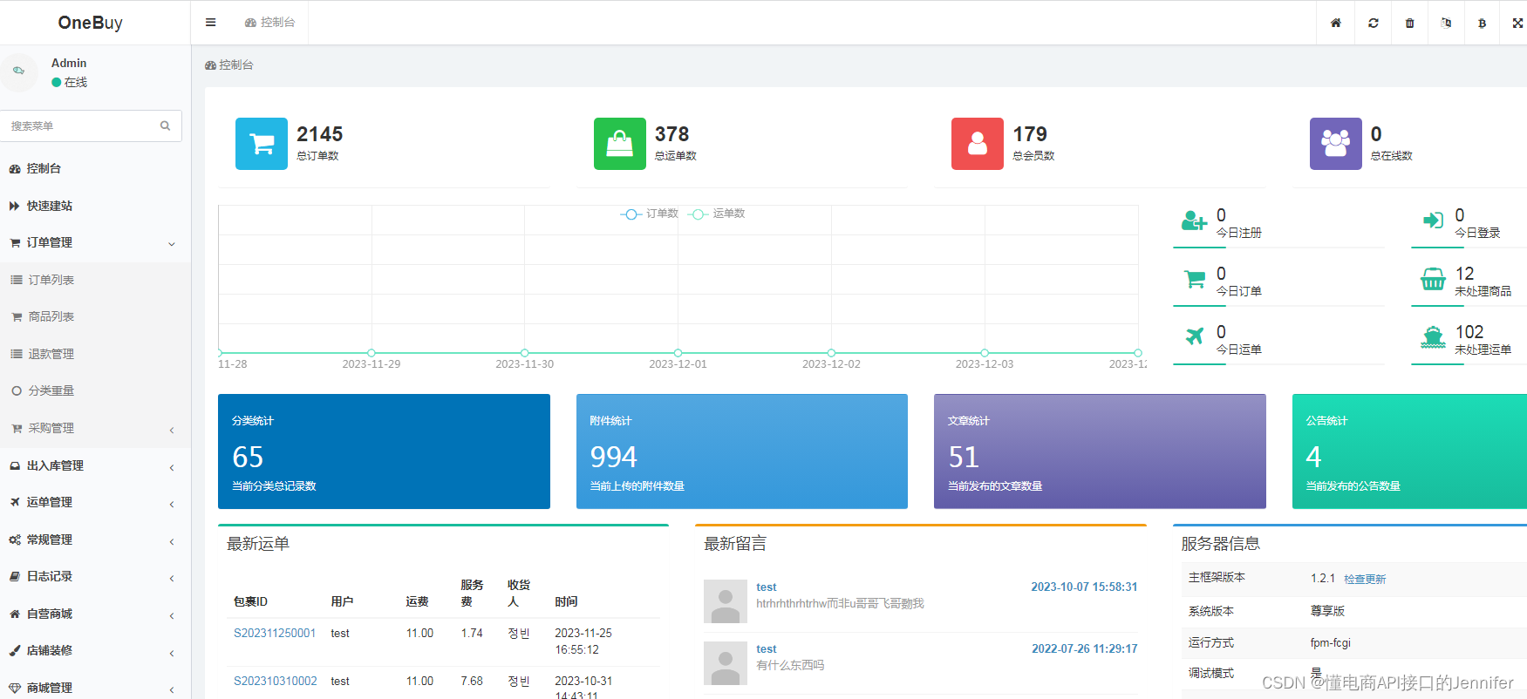Click the language switch icon
The width and height of the screenshot is (1527, 699).
tap(1446, 23)
